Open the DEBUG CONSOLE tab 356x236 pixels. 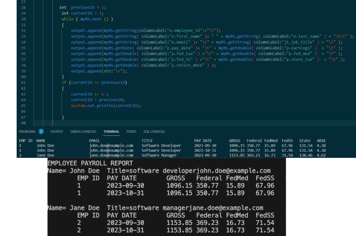click(83, 131)
